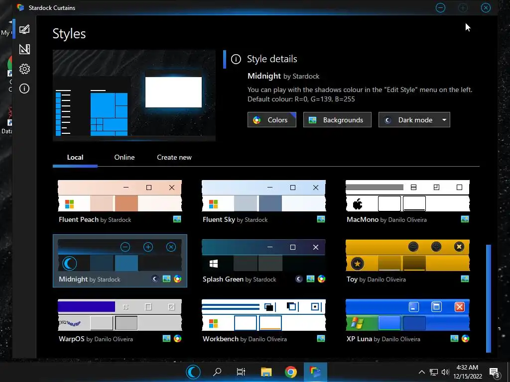The image size is (510, 382).
Task: Switch to the Online tab
Action: [125, 158]
